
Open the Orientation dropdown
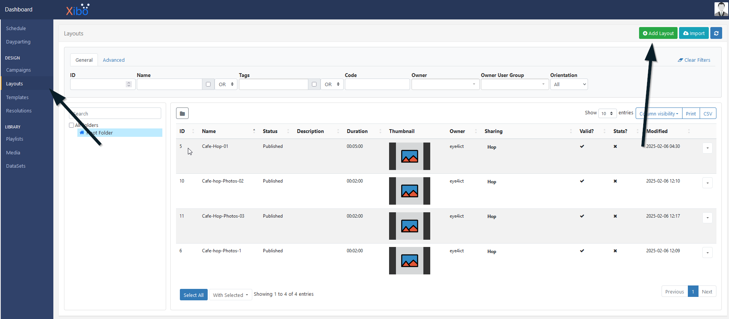tap(569, 84)
